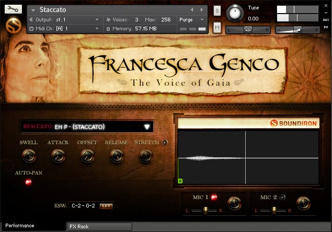
Task: Toggle the STRETCH LED indicator
Action: tap(165, 143)
